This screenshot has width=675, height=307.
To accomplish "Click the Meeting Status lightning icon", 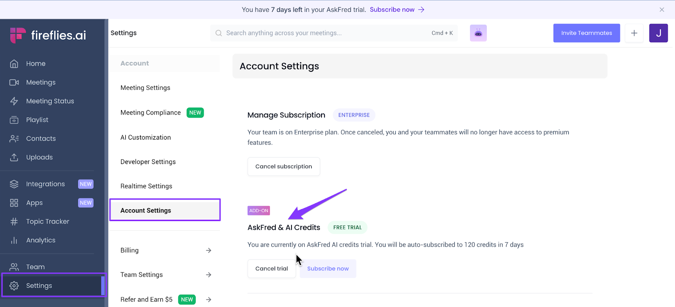I will pyautogui.click(x=14, y=101).
